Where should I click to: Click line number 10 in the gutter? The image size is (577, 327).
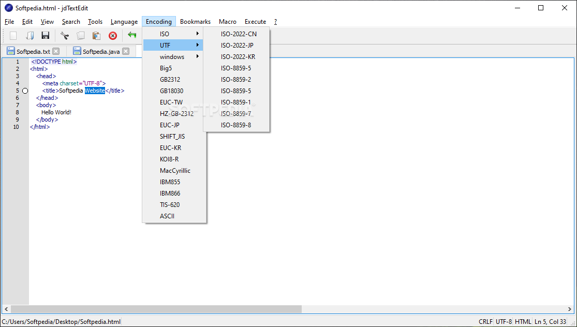(x=16, y=127)
